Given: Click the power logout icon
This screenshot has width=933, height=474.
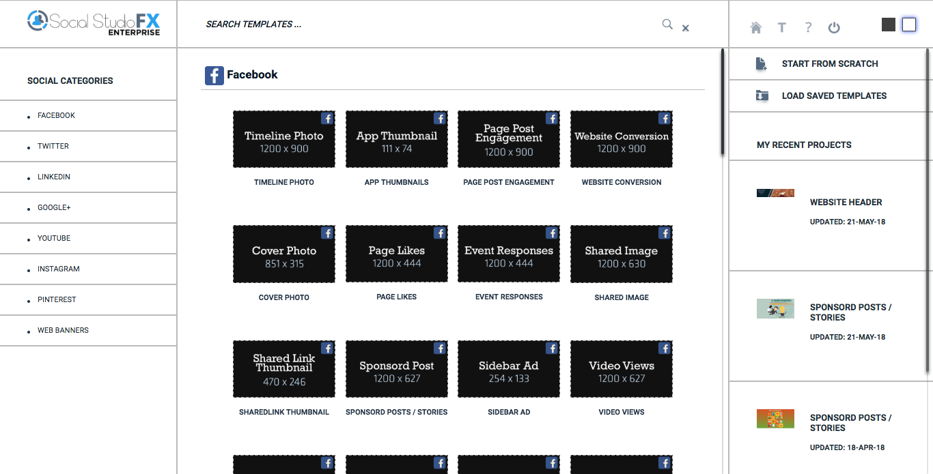Looking at the screenshot, I should 834,27.
